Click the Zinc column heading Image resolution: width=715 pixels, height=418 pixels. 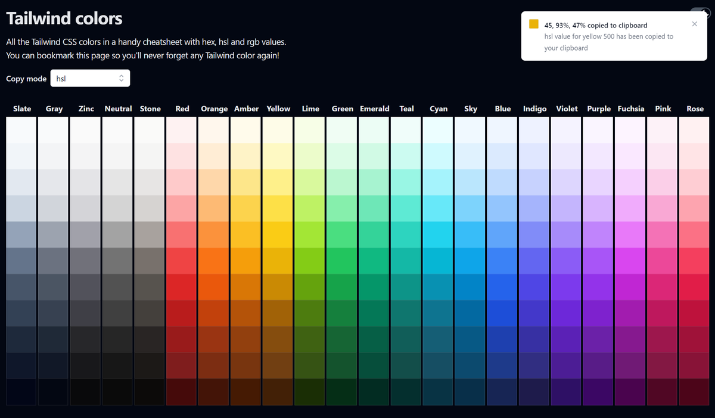coord(86,109)
